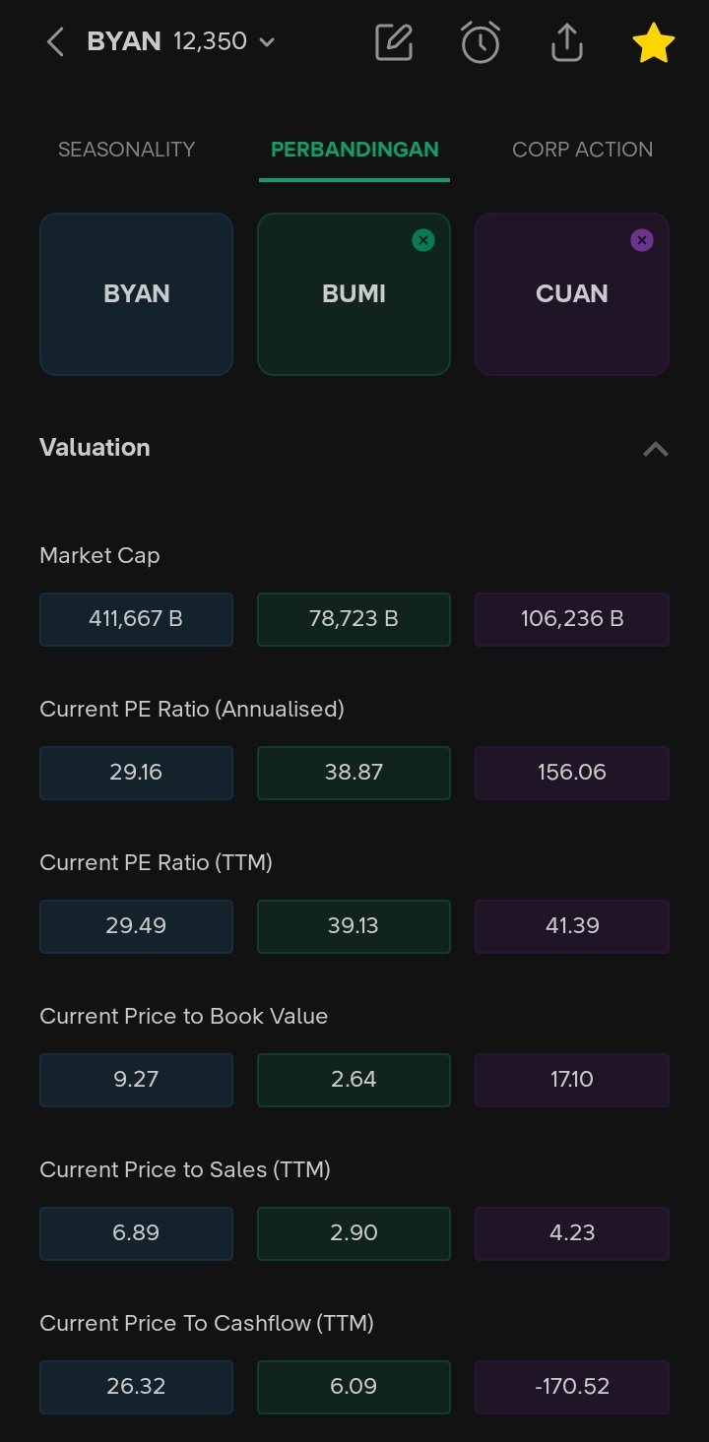This screenshot has width=709, height=1442.
Task: Tap BYAN price to cashflow 26.32
Action: pos(136,1387)
